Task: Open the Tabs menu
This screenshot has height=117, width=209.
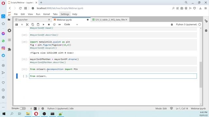Action: coord(55,14)
